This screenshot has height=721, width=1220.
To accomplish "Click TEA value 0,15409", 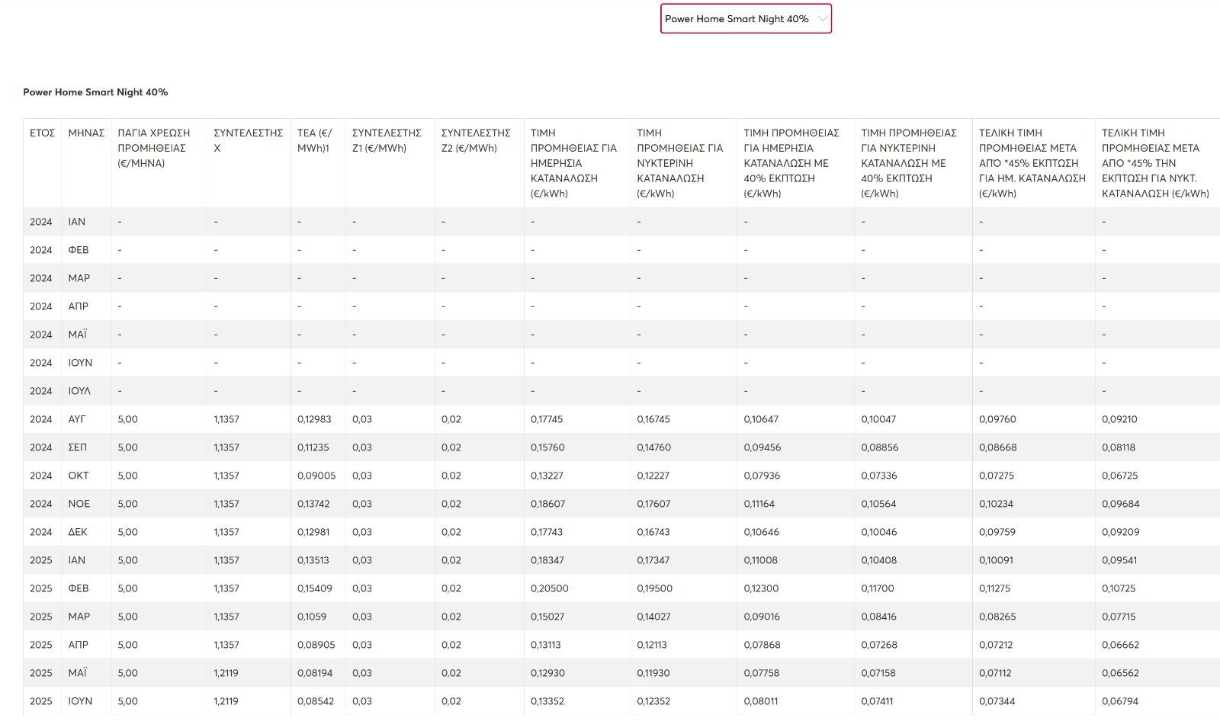I will 315,588.
